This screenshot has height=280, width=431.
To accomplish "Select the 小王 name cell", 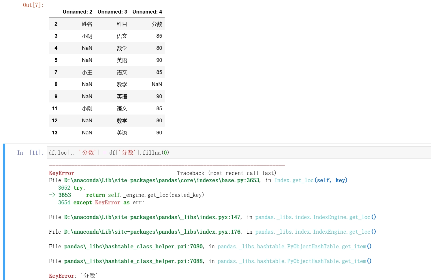I will 87,72.
